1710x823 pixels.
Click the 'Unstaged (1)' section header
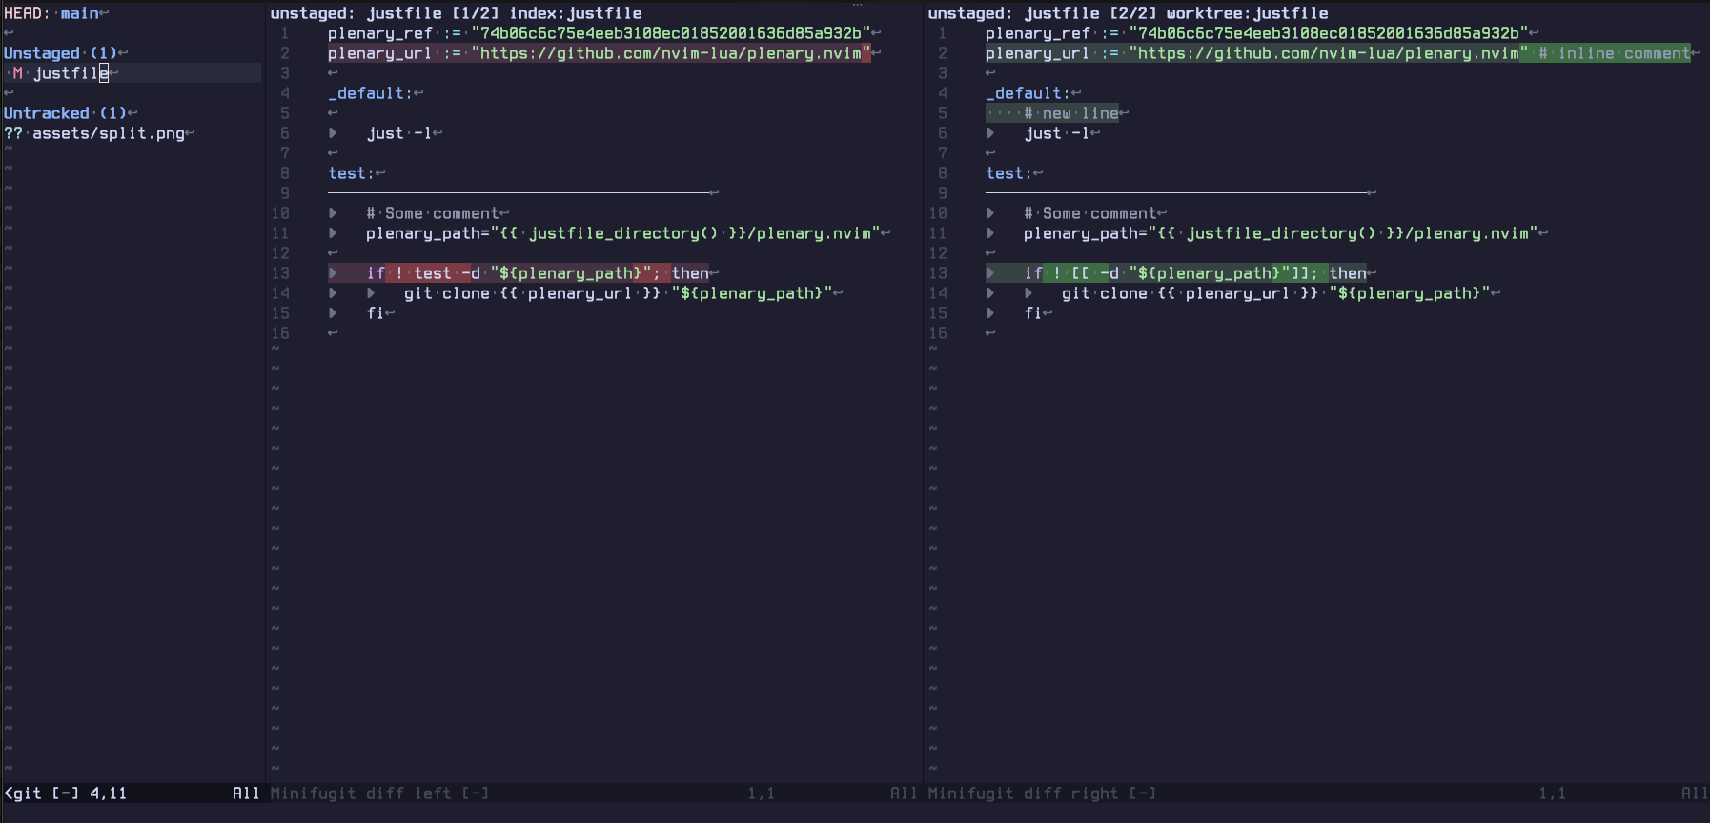[x=60, y=53]
